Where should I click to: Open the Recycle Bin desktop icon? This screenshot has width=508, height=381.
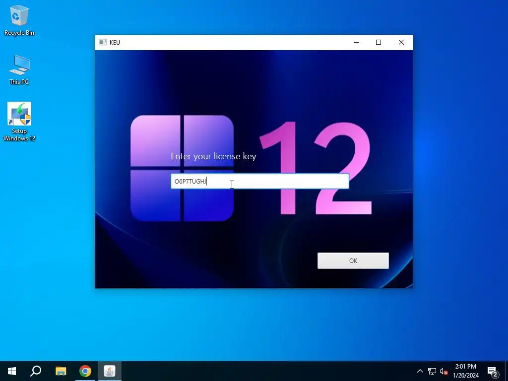tap(19, 20)
